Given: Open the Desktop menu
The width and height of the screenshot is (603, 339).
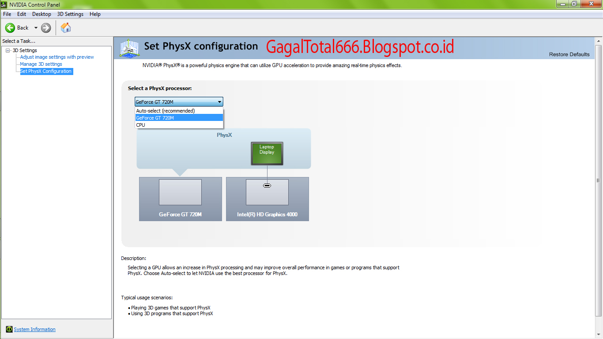Looking at the screenshot, I should [41, 14].
